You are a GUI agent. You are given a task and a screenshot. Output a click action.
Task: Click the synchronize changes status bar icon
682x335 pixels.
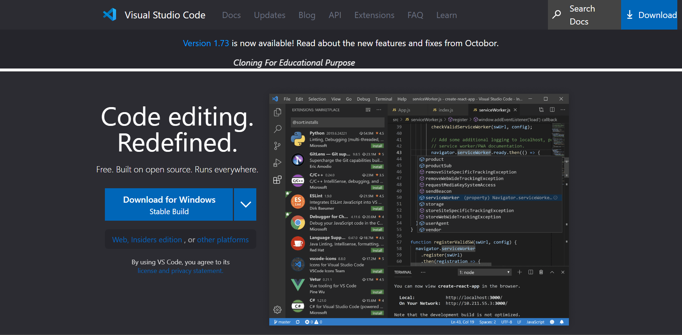(x=298, y=322)
